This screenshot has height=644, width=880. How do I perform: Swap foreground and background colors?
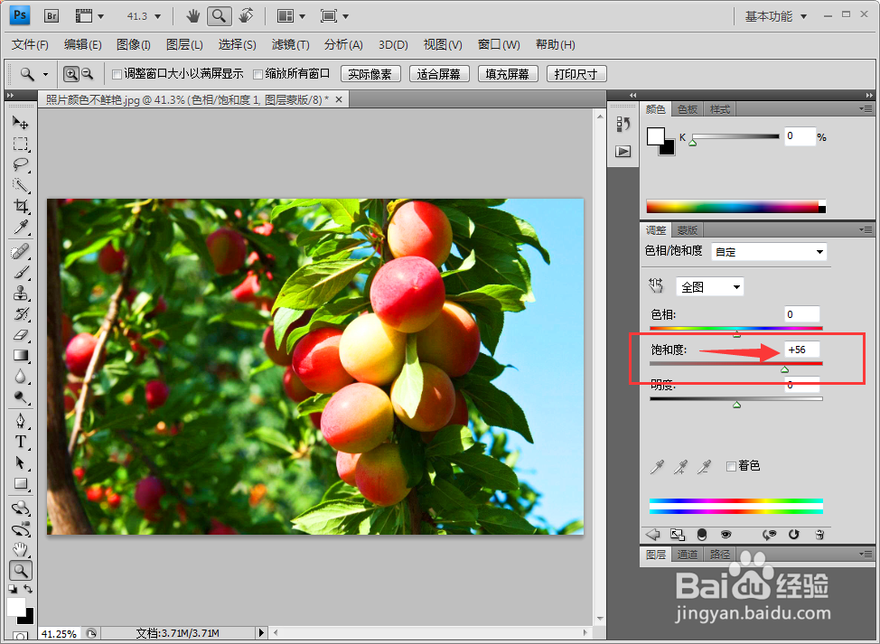pos(27,589)
